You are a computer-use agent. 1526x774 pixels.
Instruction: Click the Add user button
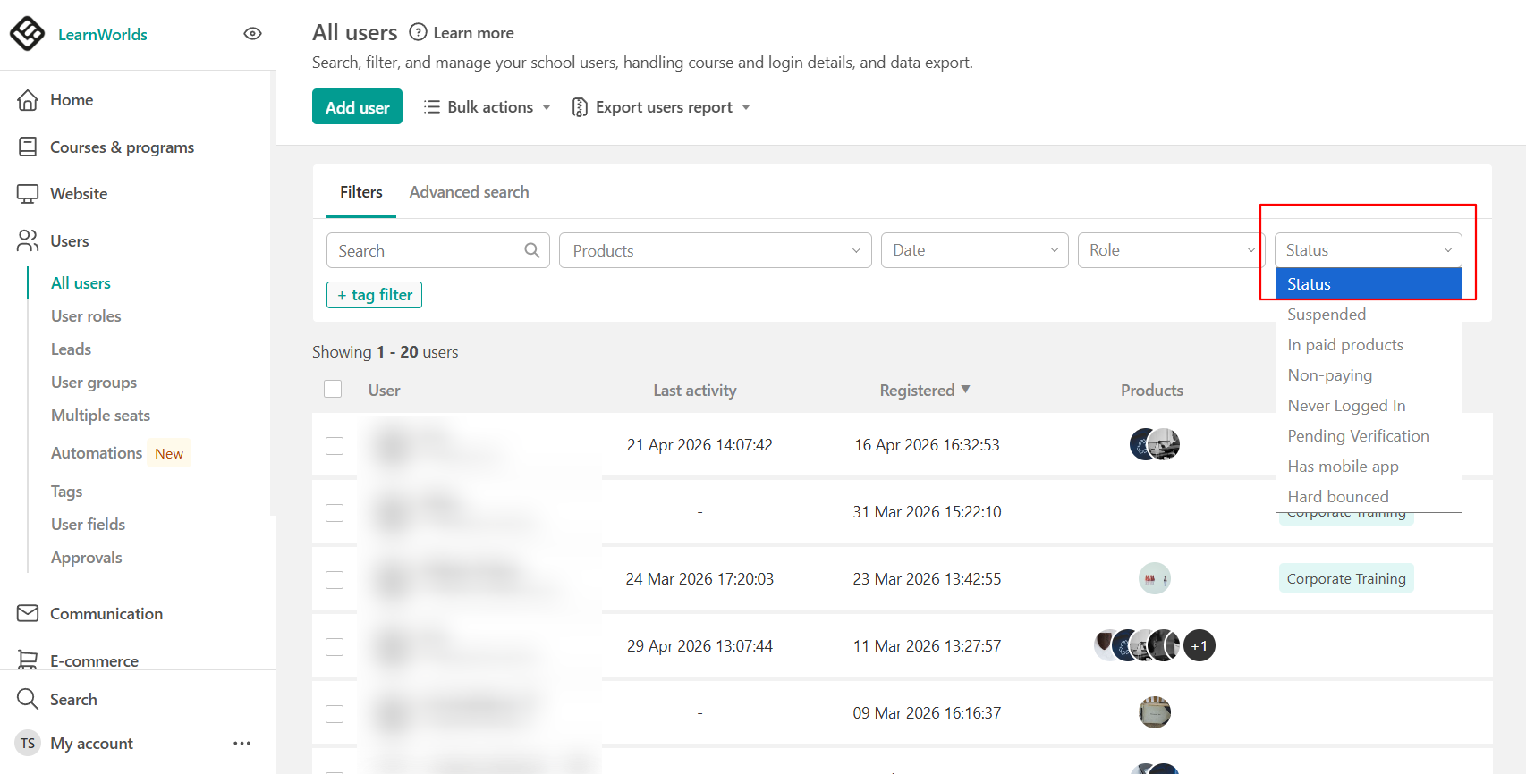point(357,107)
